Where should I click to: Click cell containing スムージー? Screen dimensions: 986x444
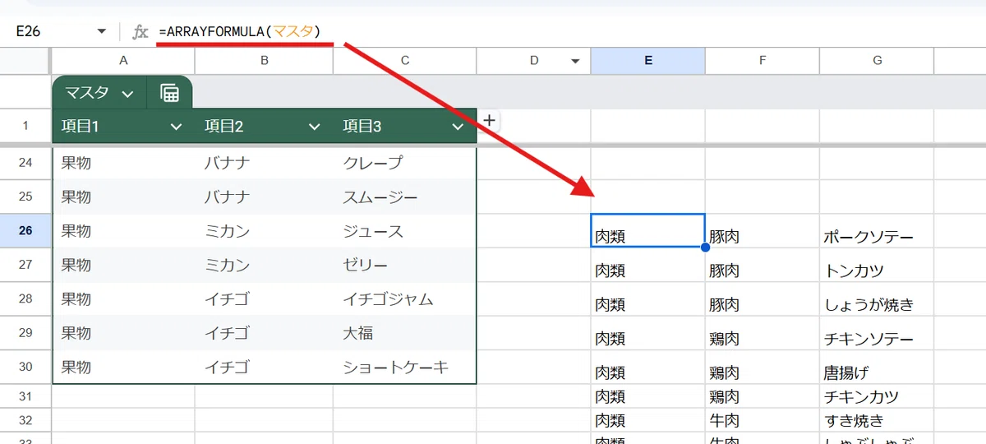(404, 197)
